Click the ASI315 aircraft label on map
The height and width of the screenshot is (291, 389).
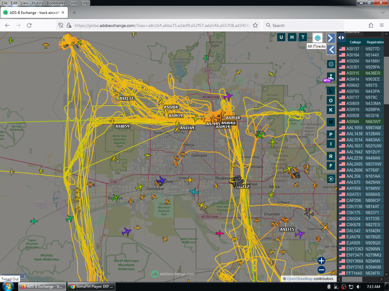(x=287, y=229)
